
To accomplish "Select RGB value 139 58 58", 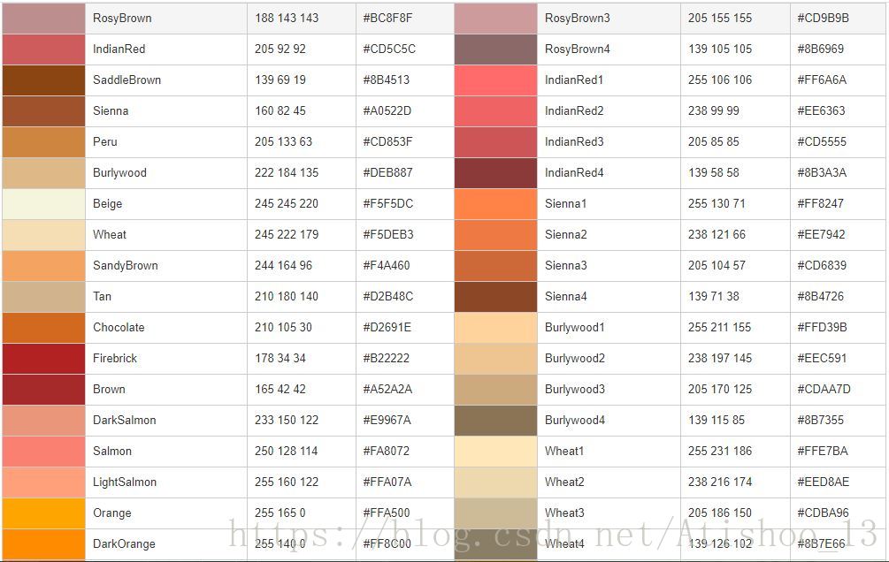I will tap(714, 173).
